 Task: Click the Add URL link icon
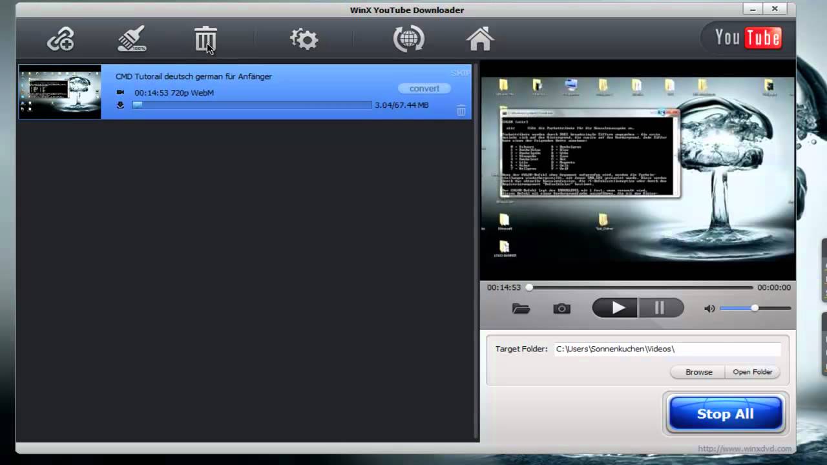click(61, 40)
